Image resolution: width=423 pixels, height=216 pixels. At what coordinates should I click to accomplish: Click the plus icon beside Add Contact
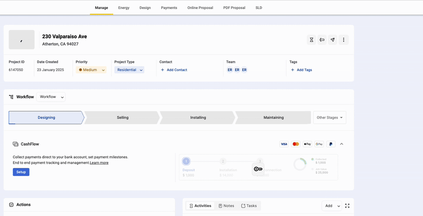tap(162, 70)
